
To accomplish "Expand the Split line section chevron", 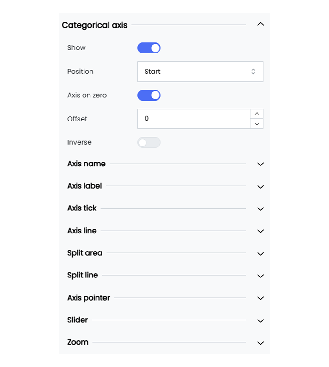I will (260, 276).
